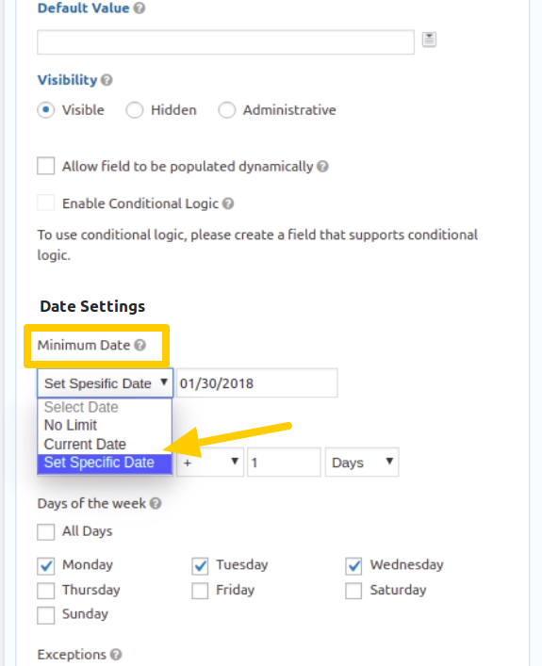Click Enable Conditional Logic help icon
The height and width of the screenshot is (666, 542).
(228, 203)
